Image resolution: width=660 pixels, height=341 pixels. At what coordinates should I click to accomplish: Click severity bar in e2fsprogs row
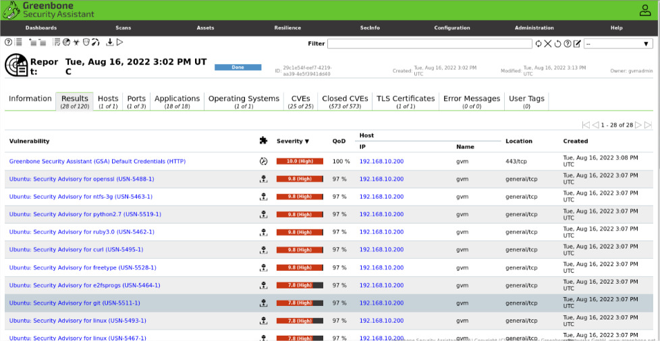300,285
